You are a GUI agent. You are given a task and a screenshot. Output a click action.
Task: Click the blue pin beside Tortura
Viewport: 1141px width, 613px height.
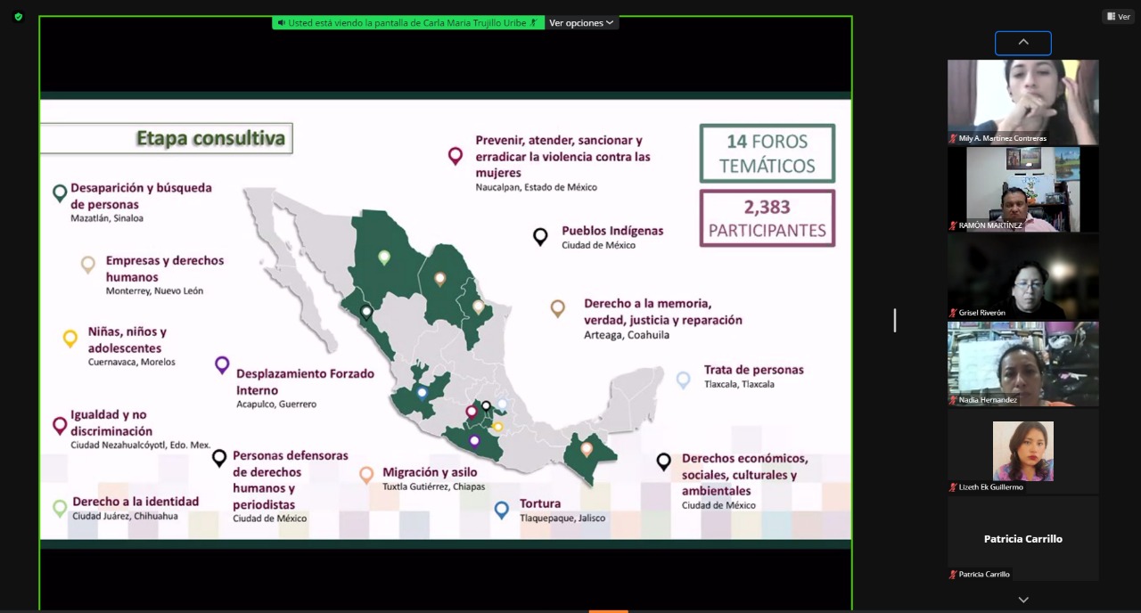[x=502, y=510]
